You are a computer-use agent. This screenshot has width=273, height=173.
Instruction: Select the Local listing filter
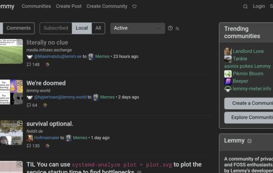tap(81, 28)
